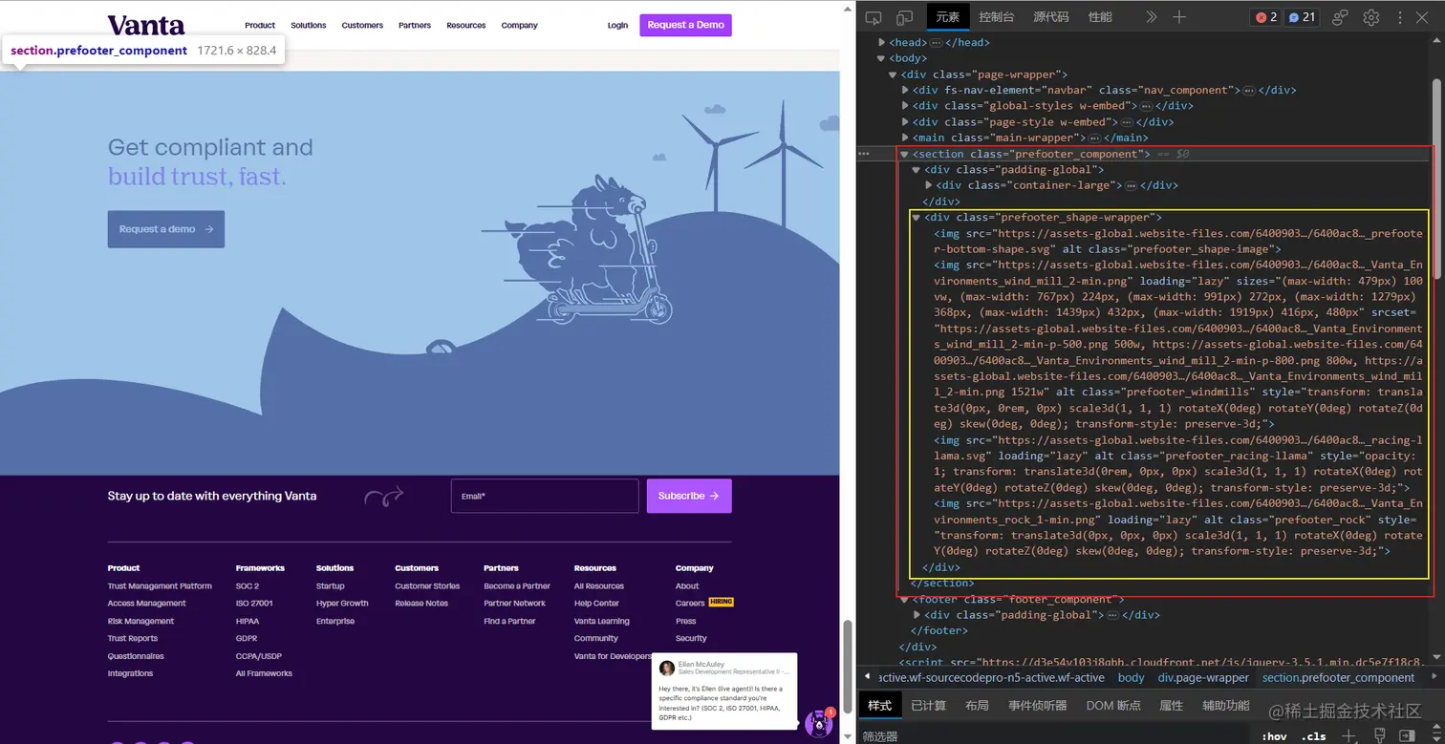
Task: Activate the DevTools element inspector picker
Action: (x=873, y=17)
